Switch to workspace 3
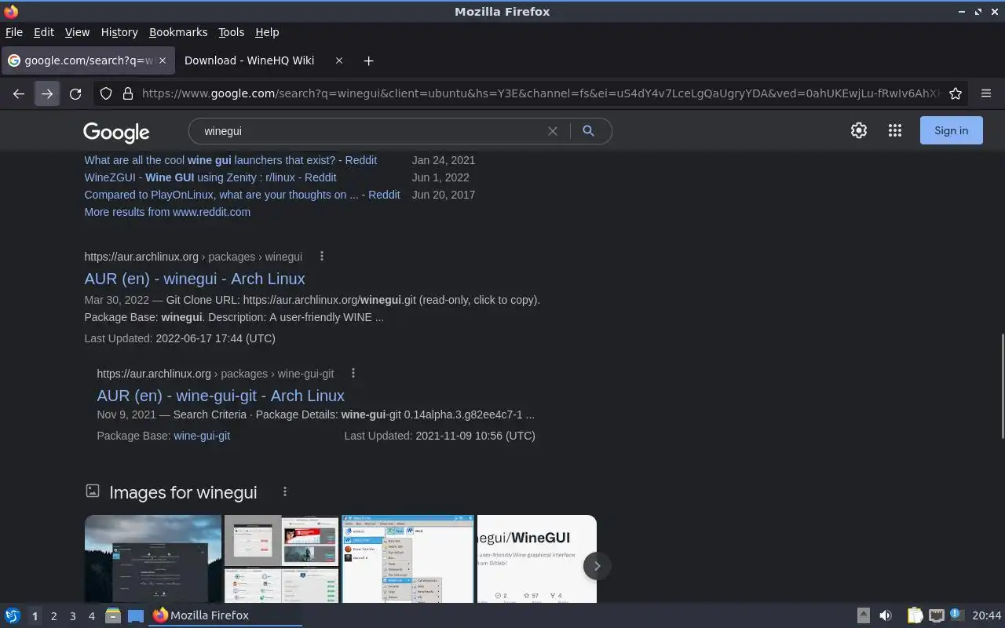 72,616
